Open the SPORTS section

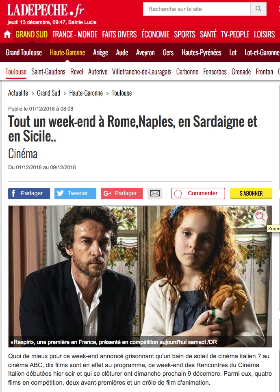(x=184, y=34)
